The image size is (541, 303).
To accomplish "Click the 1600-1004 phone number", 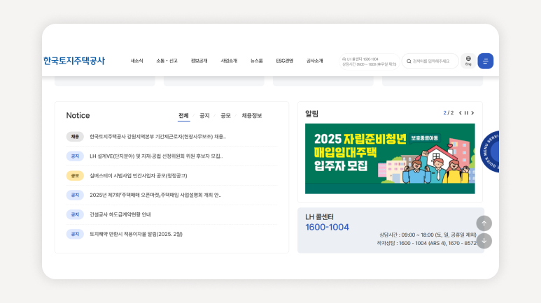I will point(327,228).
